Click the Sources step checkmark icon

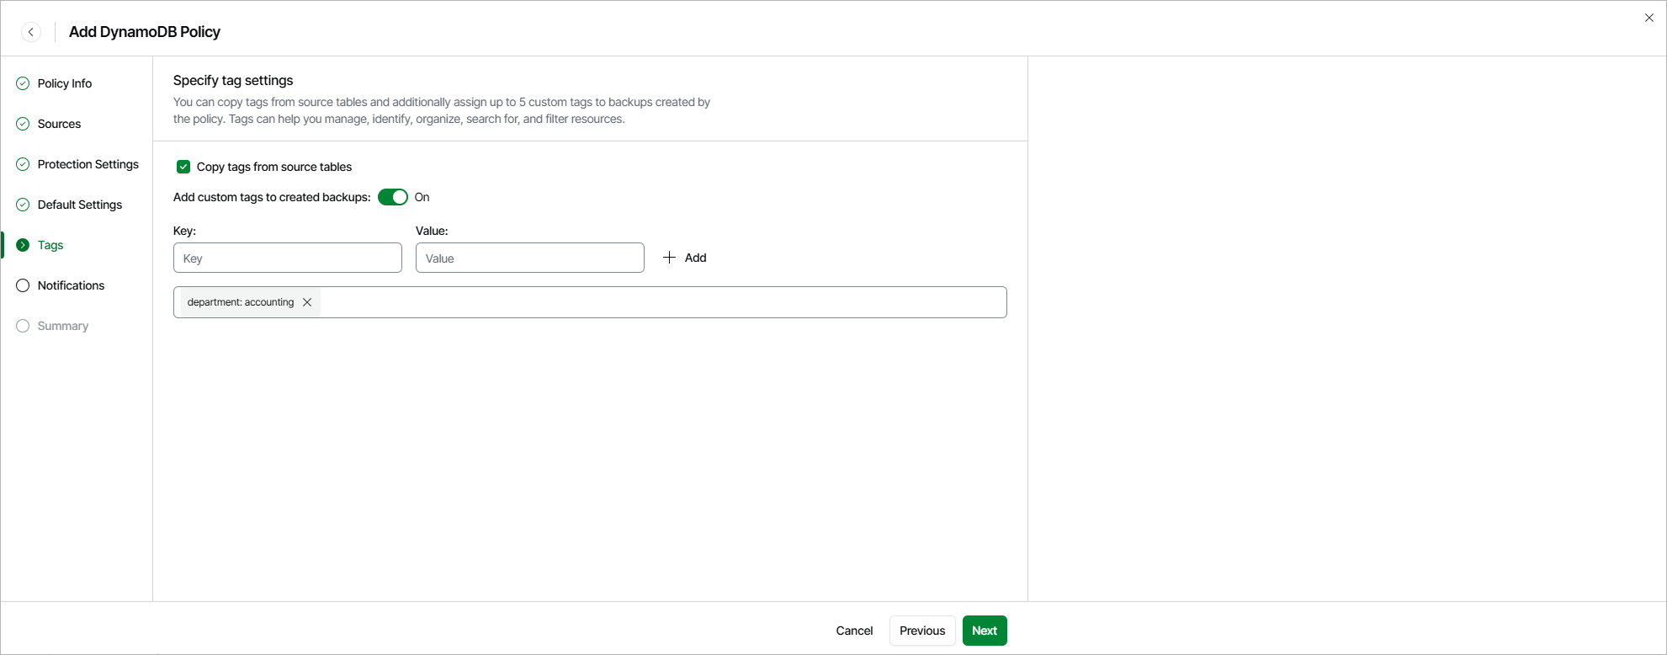pos(23,124)
